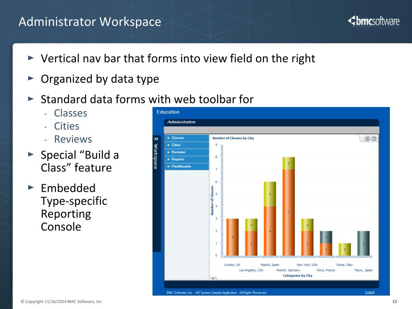This screenshot has width=412, height=309.
Task: Click the 'Madrid, Spain' axis label
Action: point(270,265)
